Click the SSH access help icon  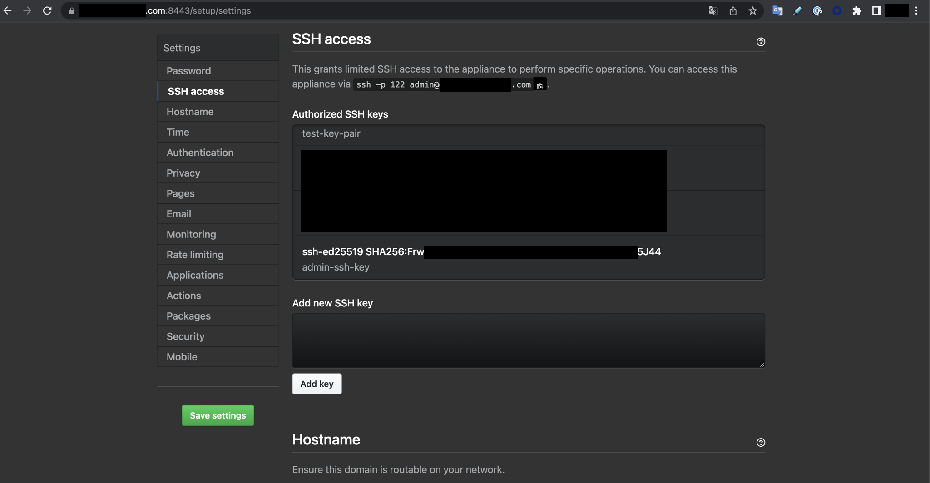(761, 42)
